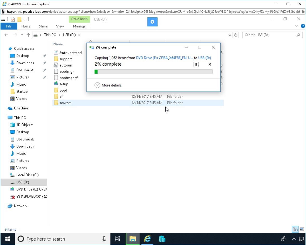Sort by the Name column header

[x=58, y=44]
